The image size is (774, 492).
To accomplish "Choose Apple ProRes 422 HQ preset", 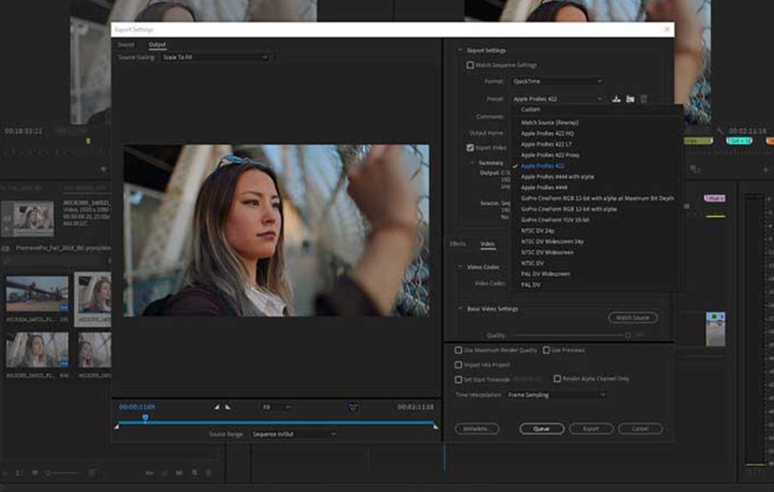I will (x=547, y=134).
